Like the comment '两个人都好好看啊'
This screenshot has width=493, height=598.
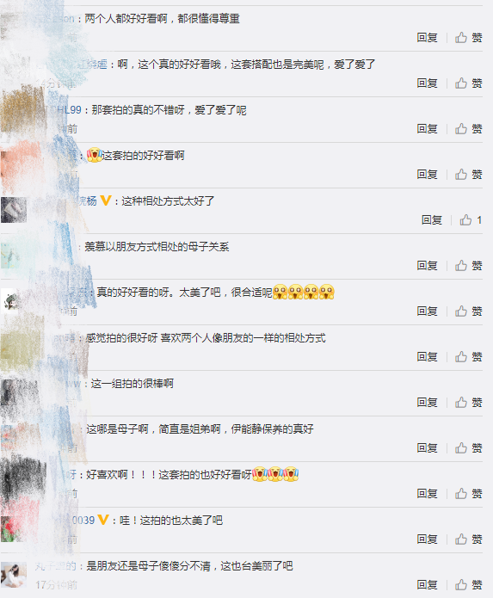coord(468,37)
